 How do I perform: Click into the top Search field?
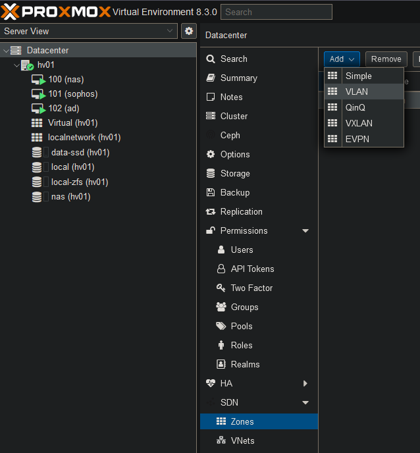(x=276, y=12)
